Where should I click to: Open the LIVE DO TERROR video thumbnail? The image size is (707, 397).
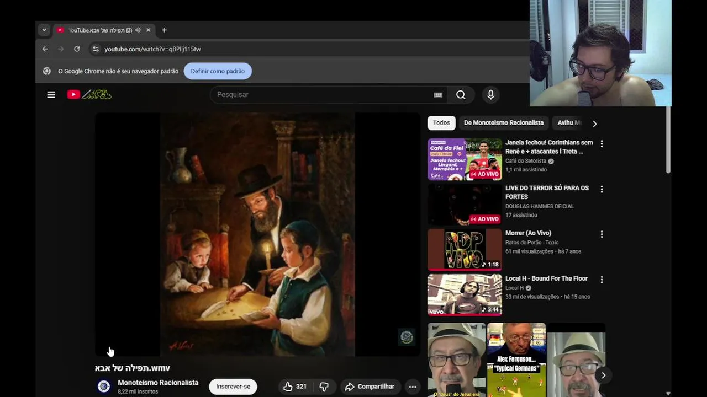pos(465,205)
